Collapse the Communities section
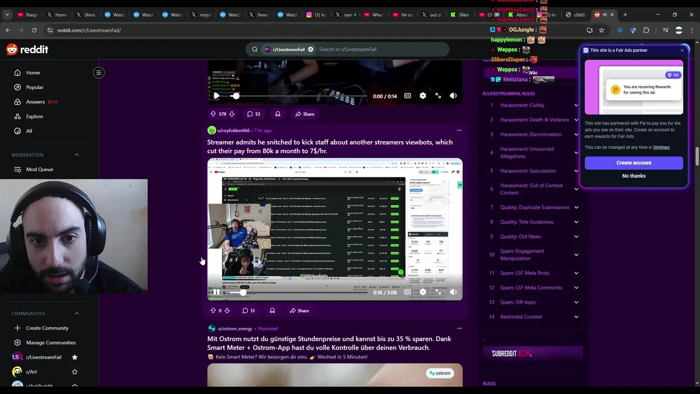The image size is (700, 394). [77, 314]
